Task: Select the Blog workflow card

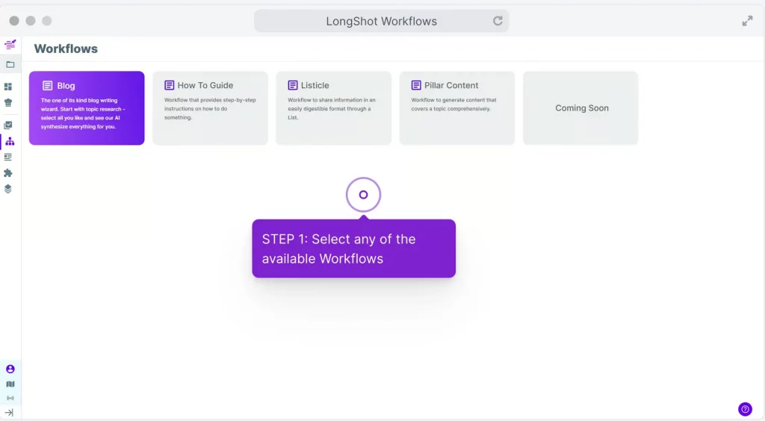Action: (x=87, y=108)
